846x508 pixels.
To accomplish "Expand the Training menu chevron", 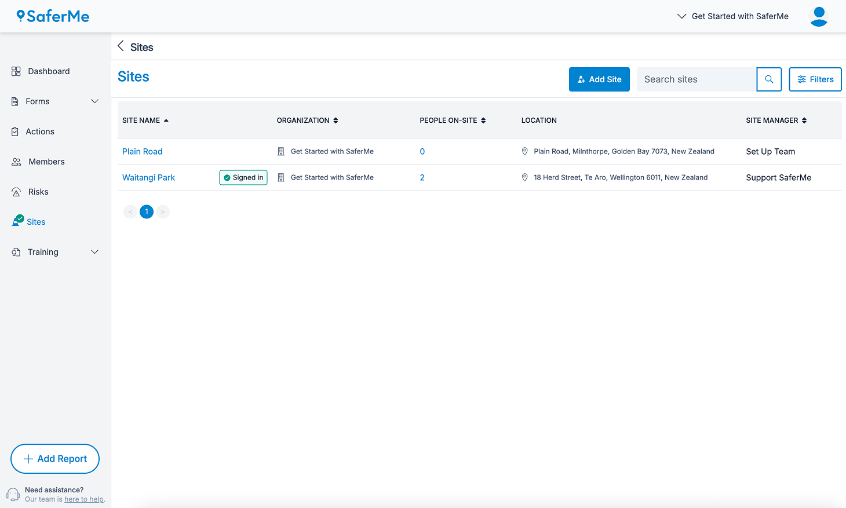I will 94,252.
